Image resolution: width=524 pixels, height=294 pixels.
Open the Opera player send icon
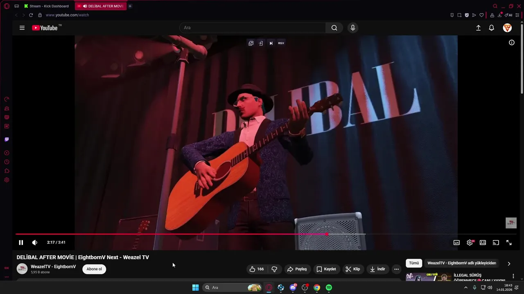coord(474,15)
